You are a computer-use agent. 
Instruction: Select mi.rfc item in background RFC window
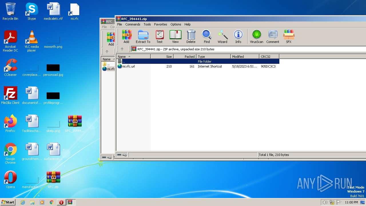tap(109, 69)
